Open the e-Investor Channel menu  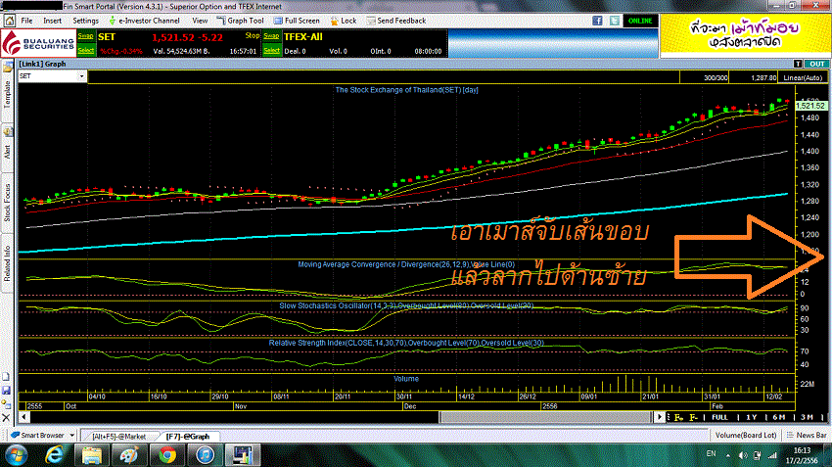[144, 21]
